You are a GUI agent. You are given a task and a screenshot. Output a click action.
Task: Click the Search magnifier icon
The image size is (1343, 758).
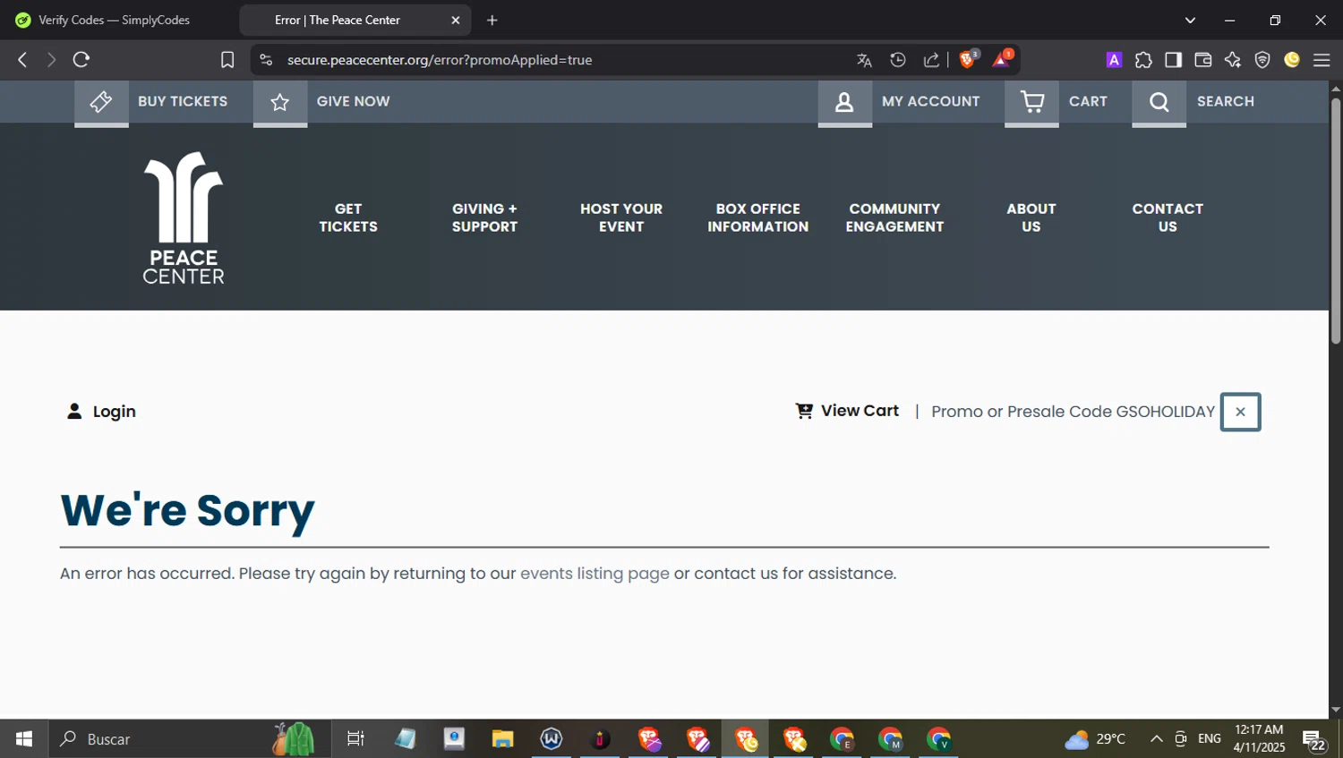pos(1159,101)
